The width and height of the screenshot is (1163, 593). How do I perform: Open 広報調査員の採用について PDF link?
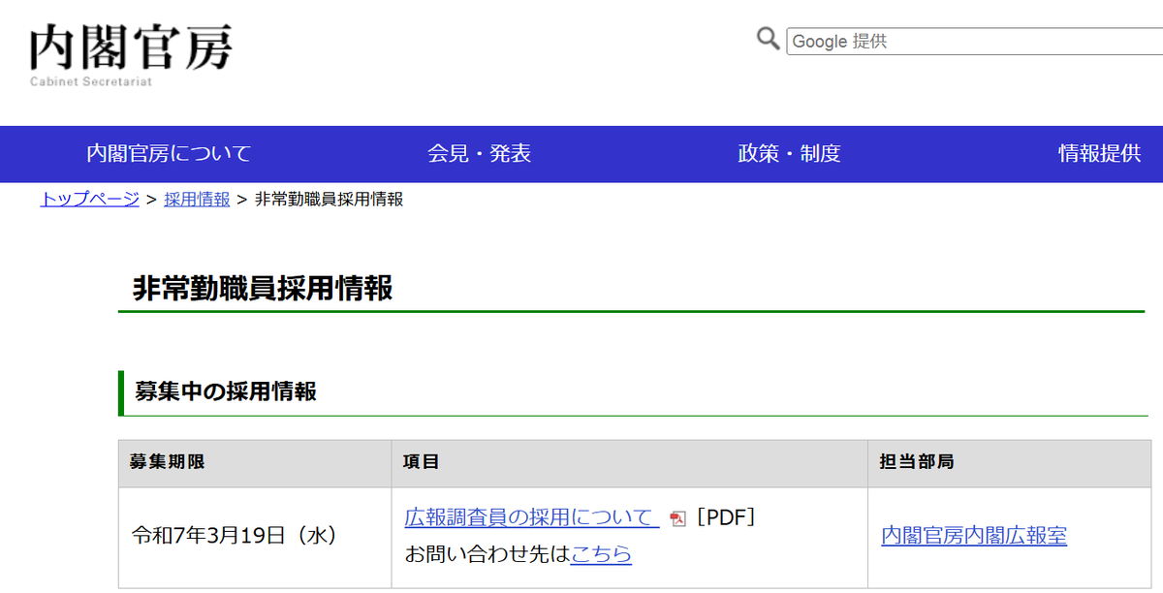pyautogui.click(x=532, y=517)
